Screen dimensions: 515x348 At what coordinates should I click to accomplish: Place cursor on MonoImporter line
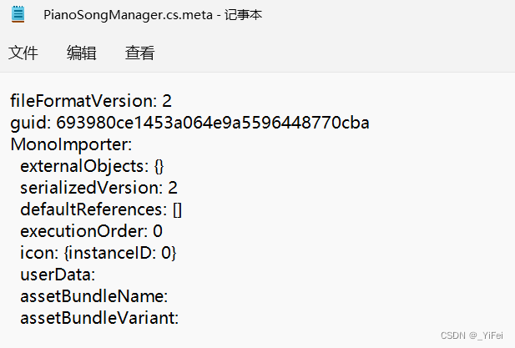[71, 144]
